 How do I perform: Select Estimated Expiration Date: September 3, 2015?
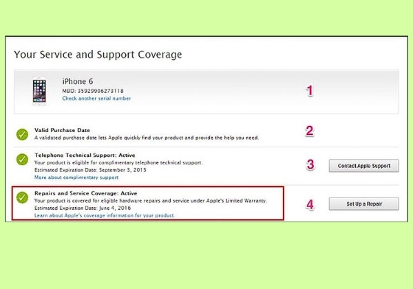(x=90, y=170)
